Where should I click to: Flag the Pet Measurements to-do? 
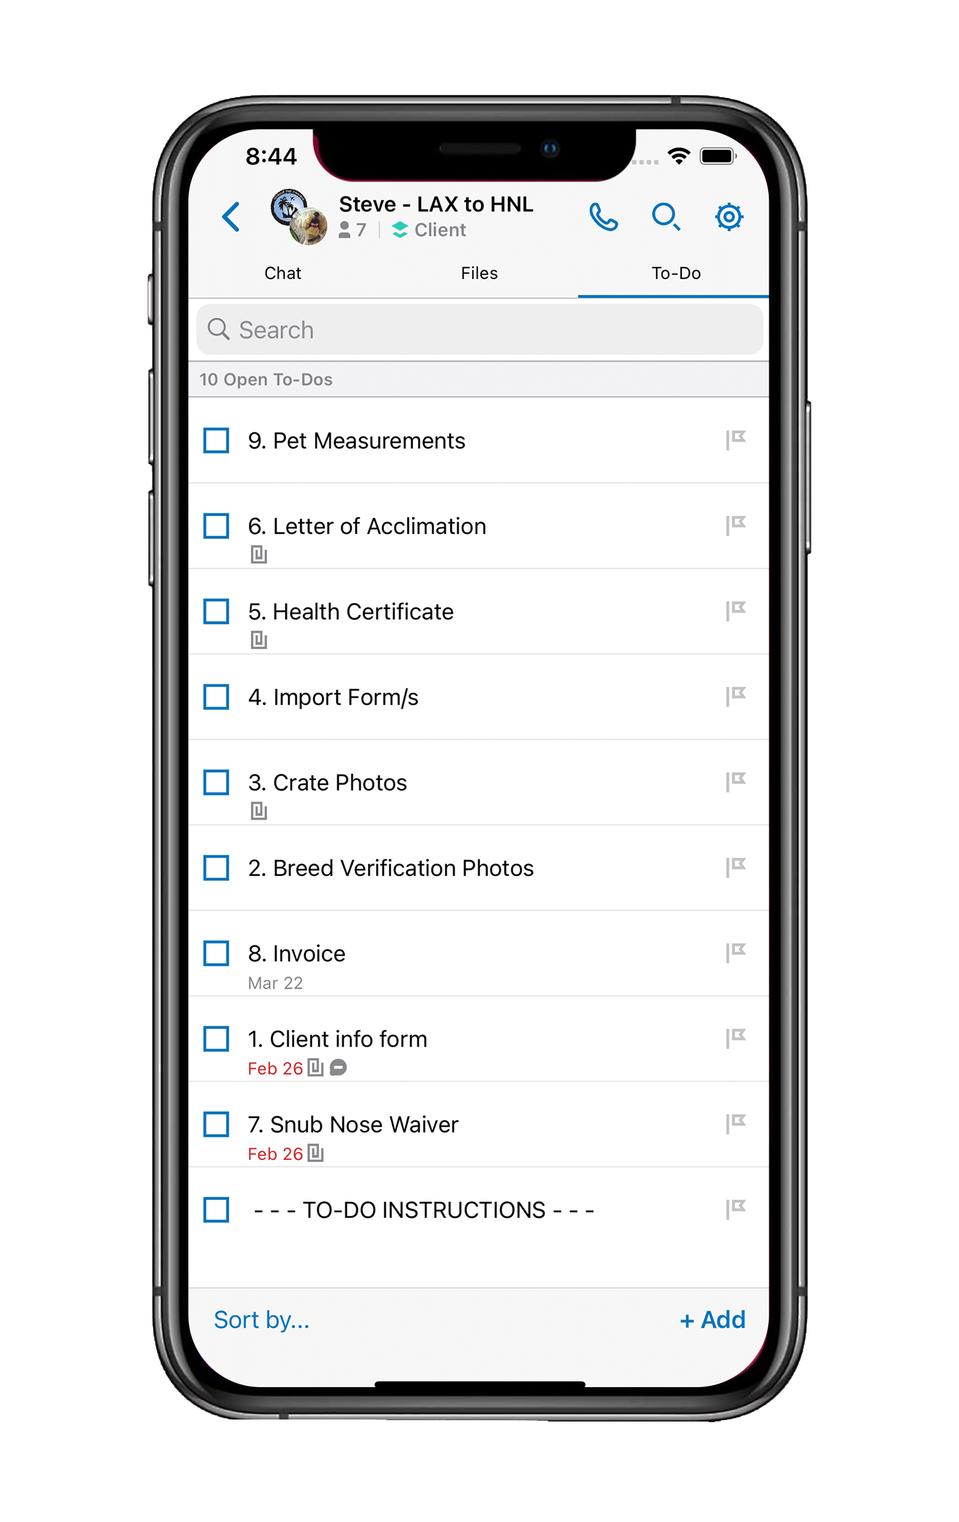click(x=735, y=439)
